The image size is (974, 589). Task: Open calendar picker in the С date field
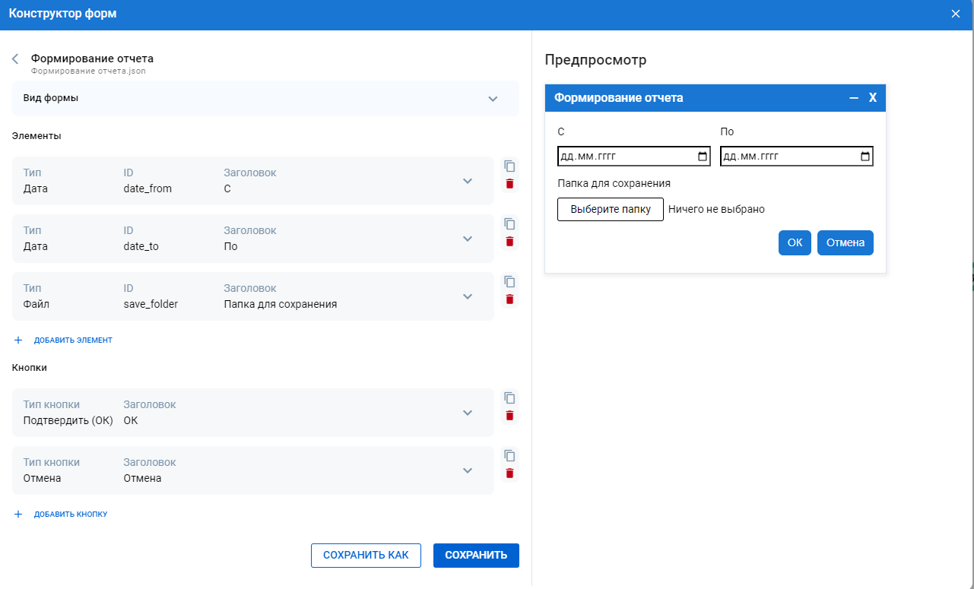[702, 157]
